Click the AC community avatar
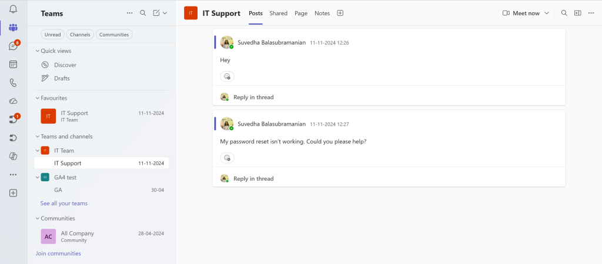602x264 pixels. (48, 236)
